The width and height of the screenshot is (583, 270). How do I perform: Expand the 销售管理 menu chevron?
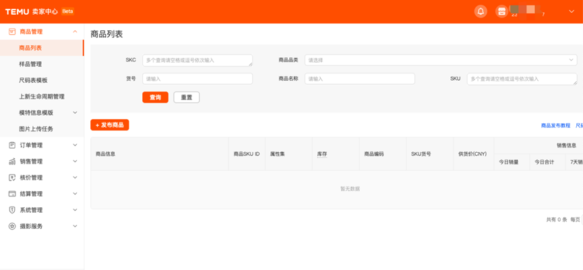[x=75, y=161]
